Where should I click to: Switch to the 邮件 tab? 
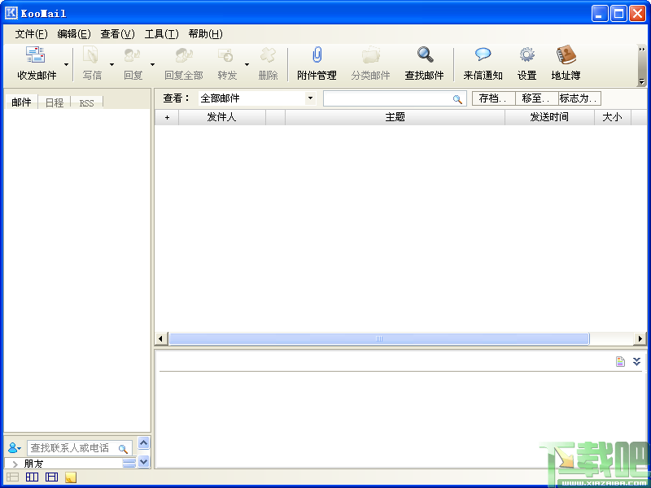21,102
